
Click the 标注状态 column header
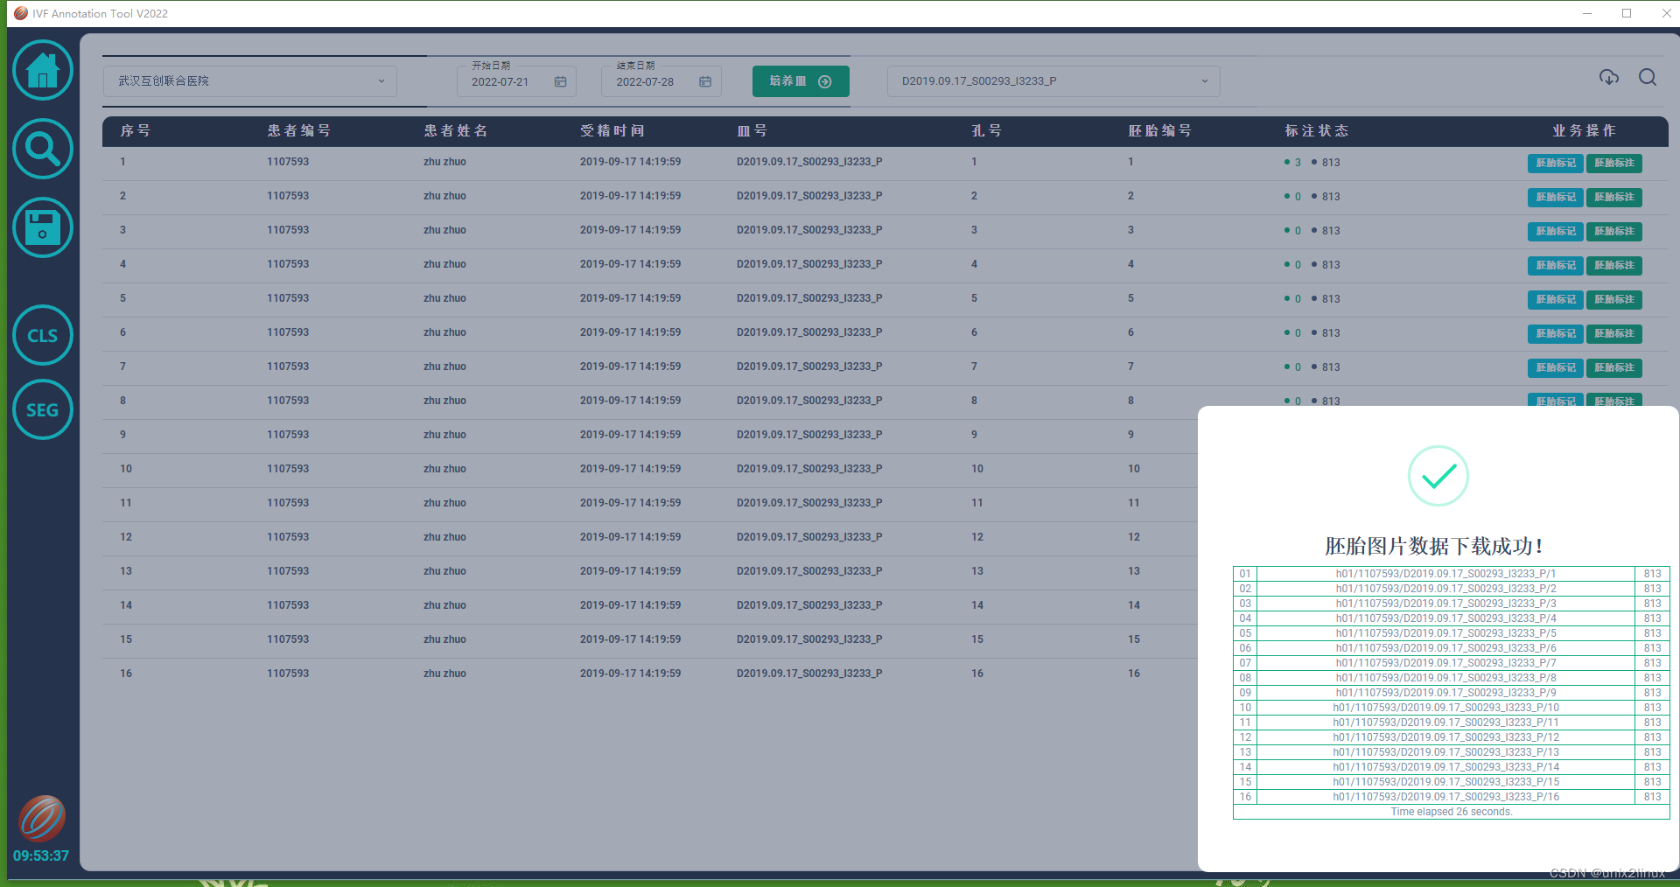[1317, 130]
